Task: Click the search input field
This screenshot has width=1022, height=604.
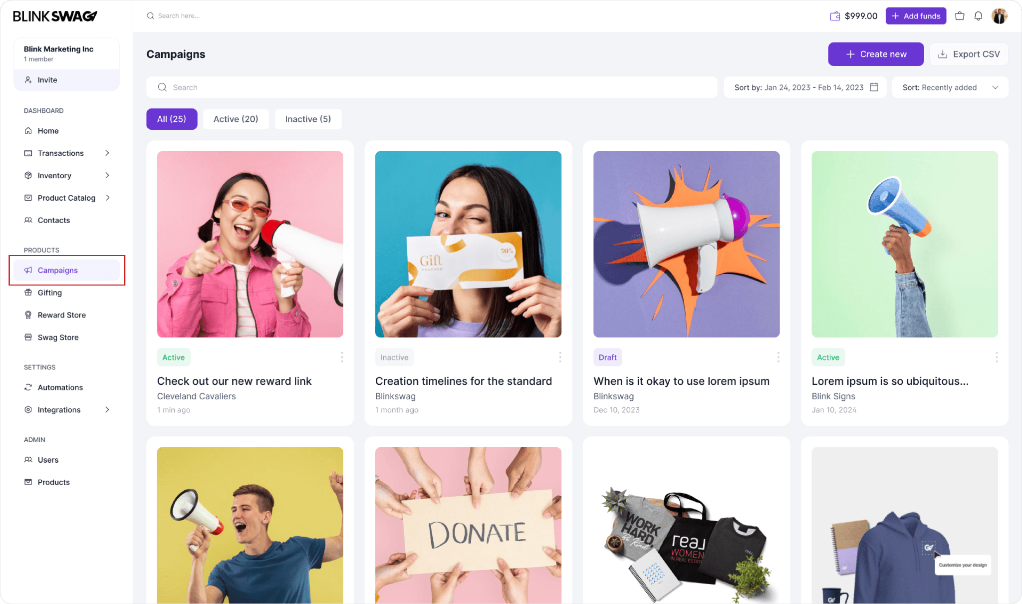Action: [431, 87]
